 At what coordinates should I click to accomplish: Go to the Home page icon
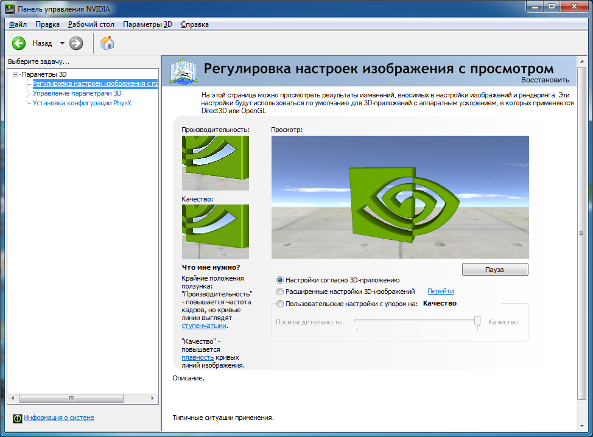point(107,43)
